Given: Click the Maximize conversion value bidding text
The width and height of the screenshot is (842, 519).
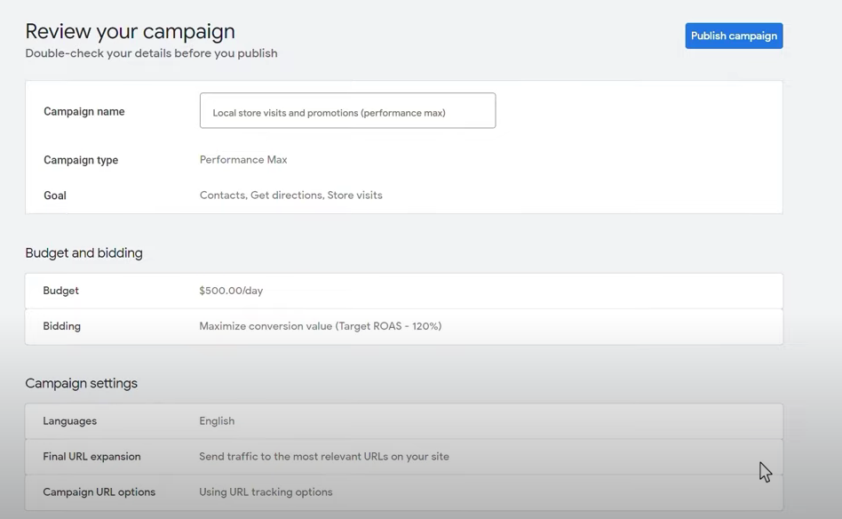Looking at the screenshot, I should [320, 326].
